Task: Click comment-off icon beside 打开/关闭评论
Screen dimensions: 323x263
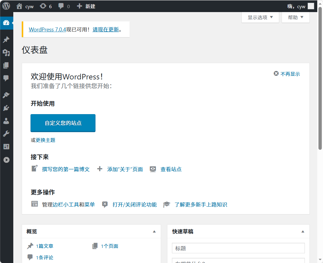Action: [105, 204]
